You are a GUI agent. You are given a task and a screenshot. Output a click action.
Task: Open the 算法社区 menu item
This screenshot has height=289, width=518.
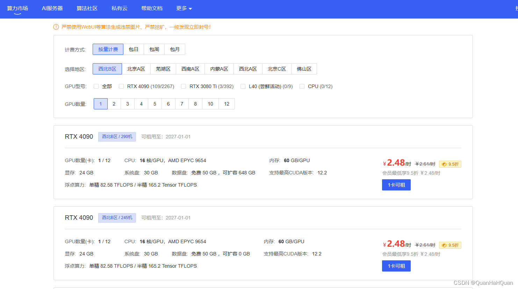87,8
